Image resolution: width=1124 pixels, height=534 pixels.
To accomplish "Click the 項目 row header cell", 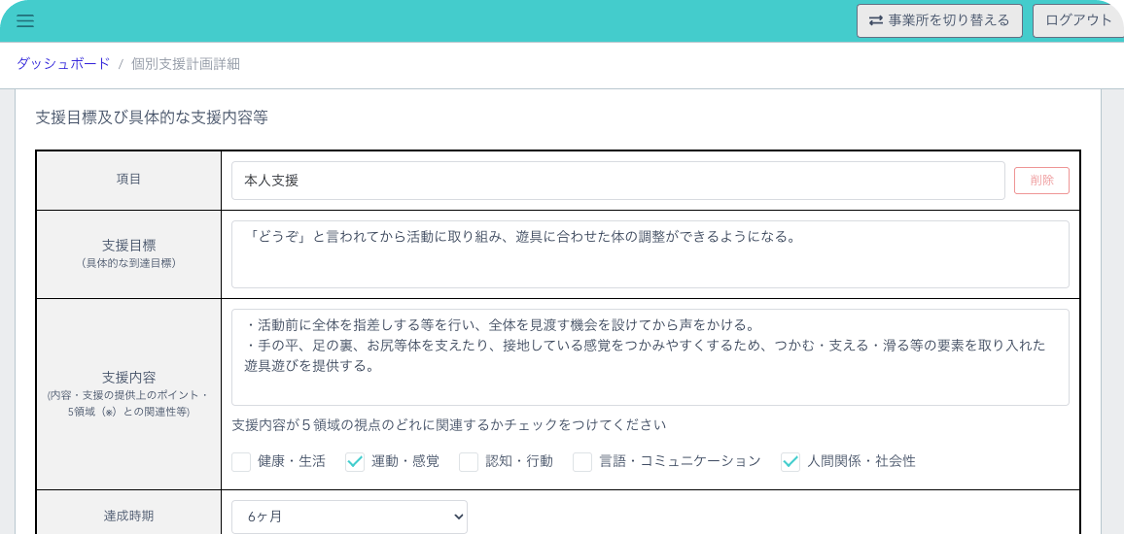I will click(x=129, y=181).
